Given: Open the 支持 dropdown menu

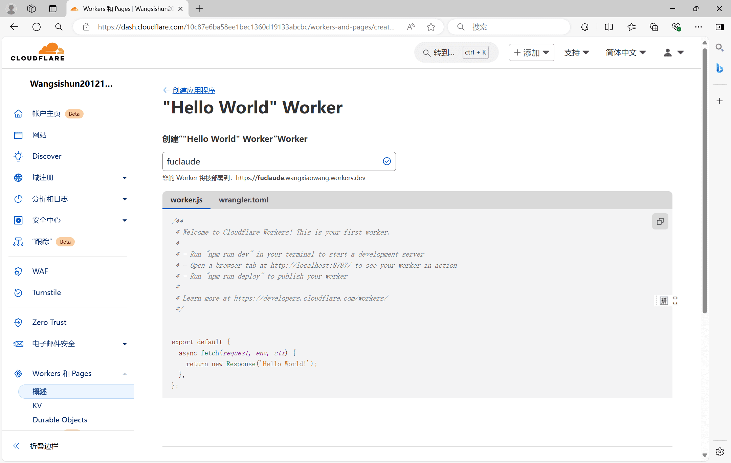Looking at the screenshot, I should click(577, 52).
